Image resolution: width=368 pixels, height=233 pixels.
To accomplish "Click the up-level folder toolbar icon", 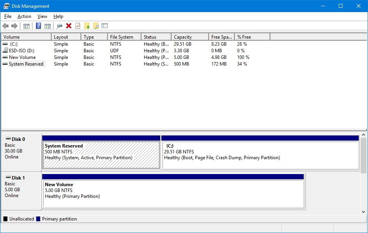I will click(87, 26).
